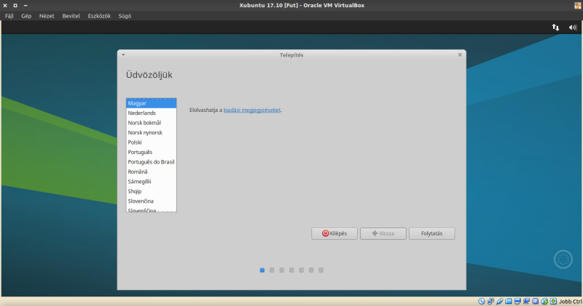Choose Polski from the language list
This screenshot has height=306, width=583.
tap(135, 142)
